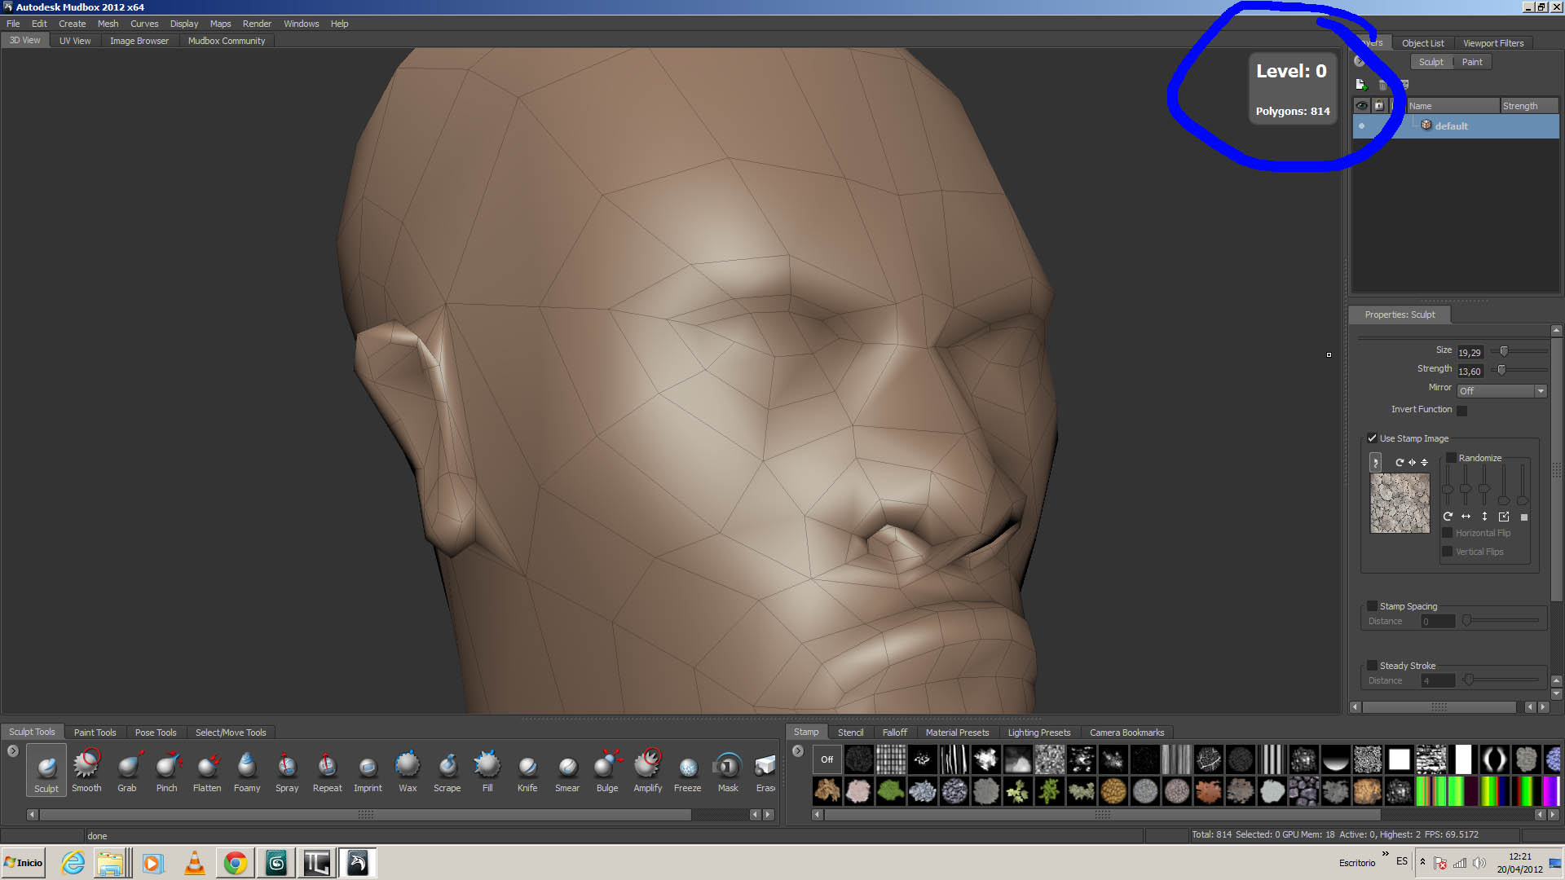Pick the Flatten tool
The height and width of the screenshot is (880, 1565).
(x=207, y=769)
